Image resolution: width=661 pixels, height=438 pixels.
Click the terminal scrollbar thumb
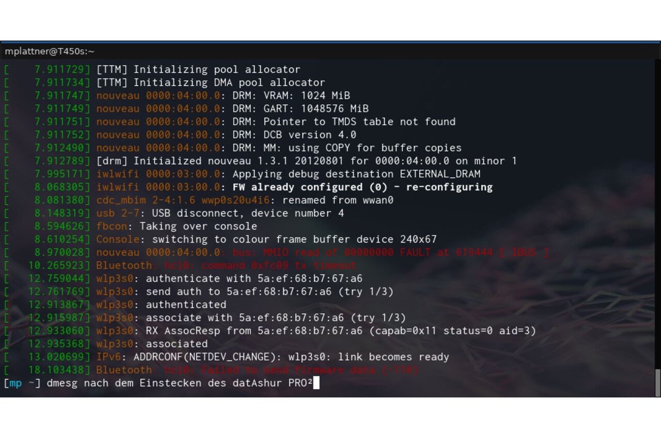(657, 382)
